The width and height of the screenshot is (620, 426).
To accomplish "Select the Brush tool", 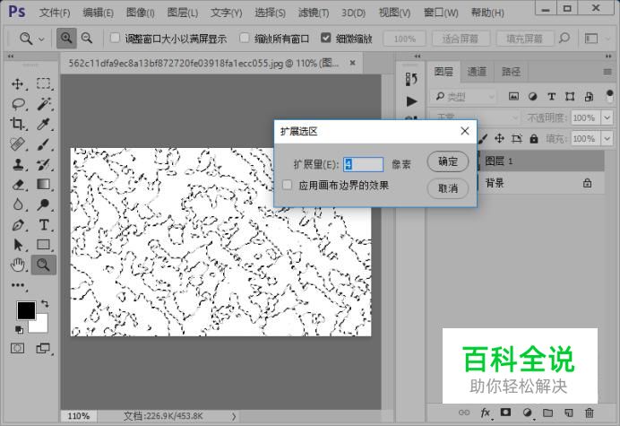I will coord(44,144).
